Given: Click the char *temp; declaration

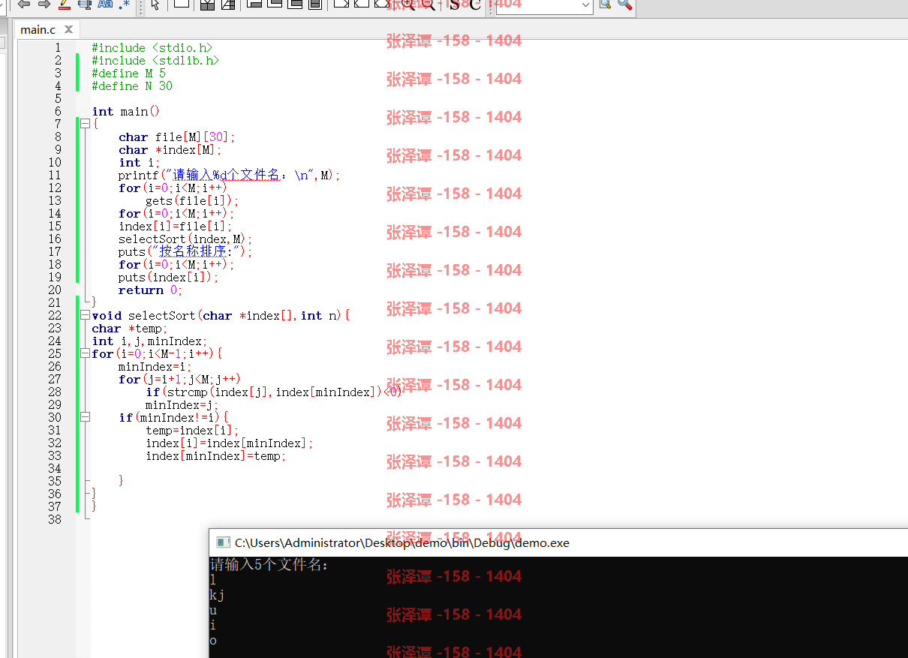Looking at the screenshot, I should coord(129,329).
